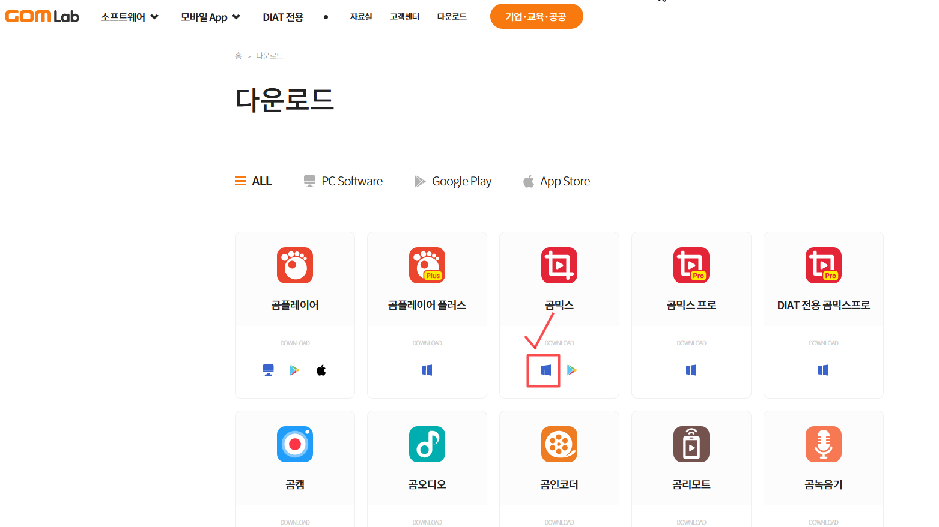Click the DIAT 전용 곰믹스프로 title text
The width and height of the screenshot is (939, 527).
coord(824,305)
